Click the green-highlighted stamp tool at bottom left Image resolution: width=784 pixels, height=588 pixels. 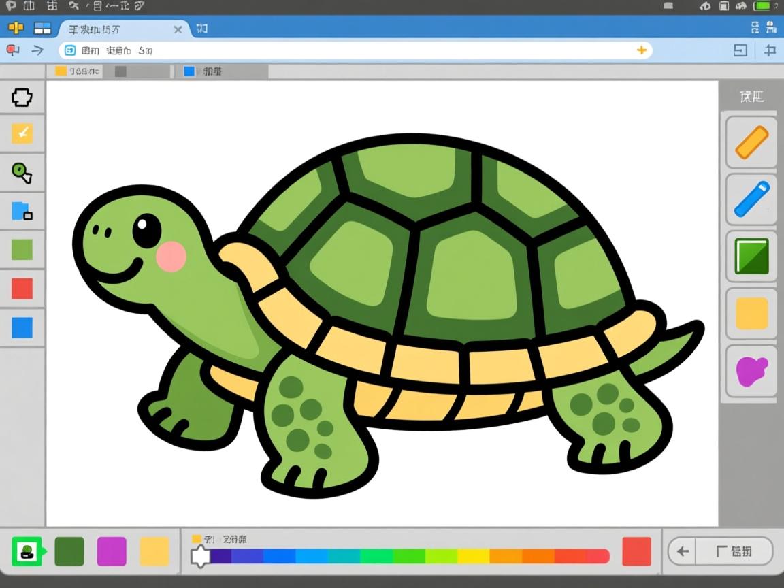(27, 551)
